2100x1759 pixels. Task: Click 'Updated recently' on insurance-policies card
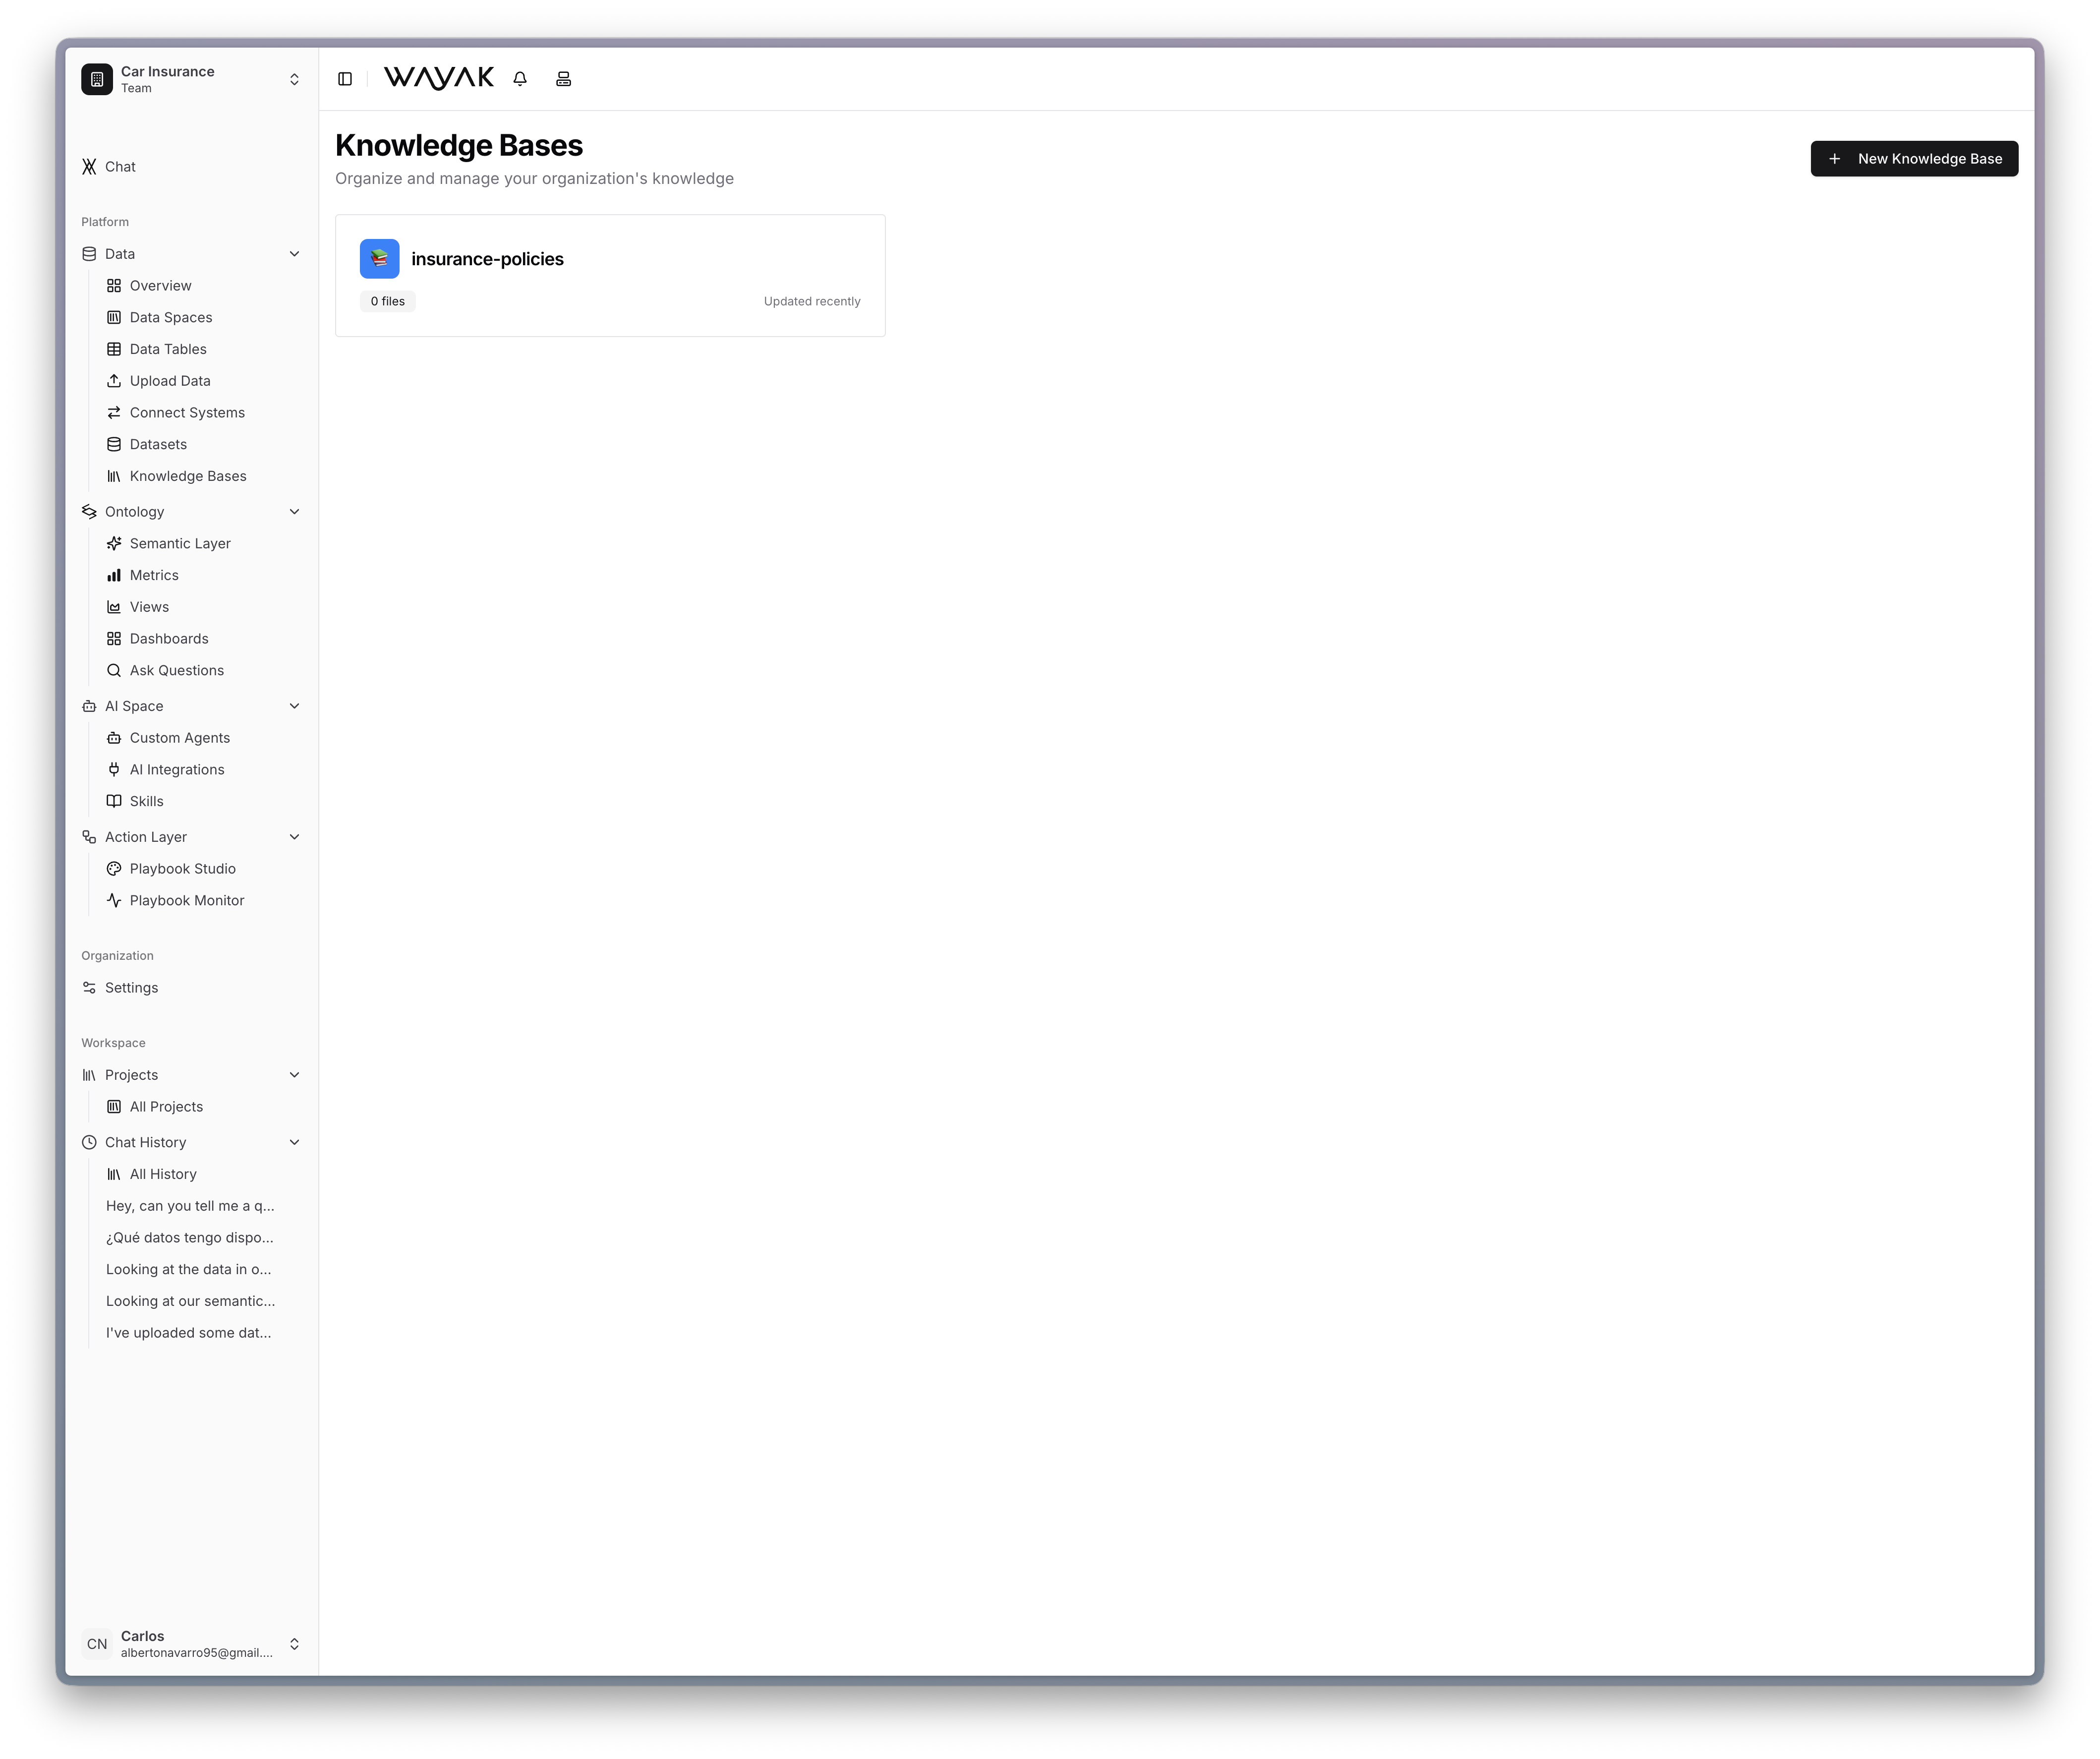pyautogui.click(x=812, y=302)
